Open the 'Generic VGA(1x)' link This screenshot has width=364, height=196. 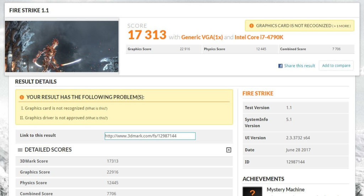[x=202, y=37]
